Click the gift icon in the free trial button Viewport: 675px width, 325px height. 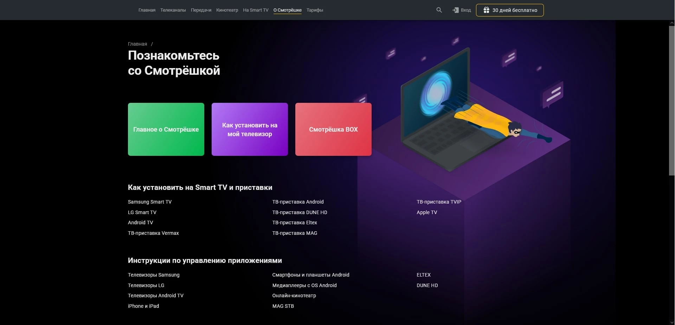click(x=486, y=10)
